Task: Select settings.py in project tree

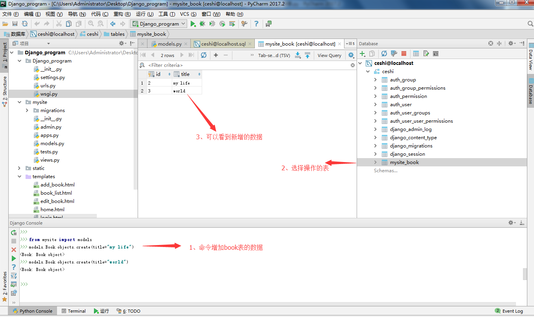Action: coord(53,77)
